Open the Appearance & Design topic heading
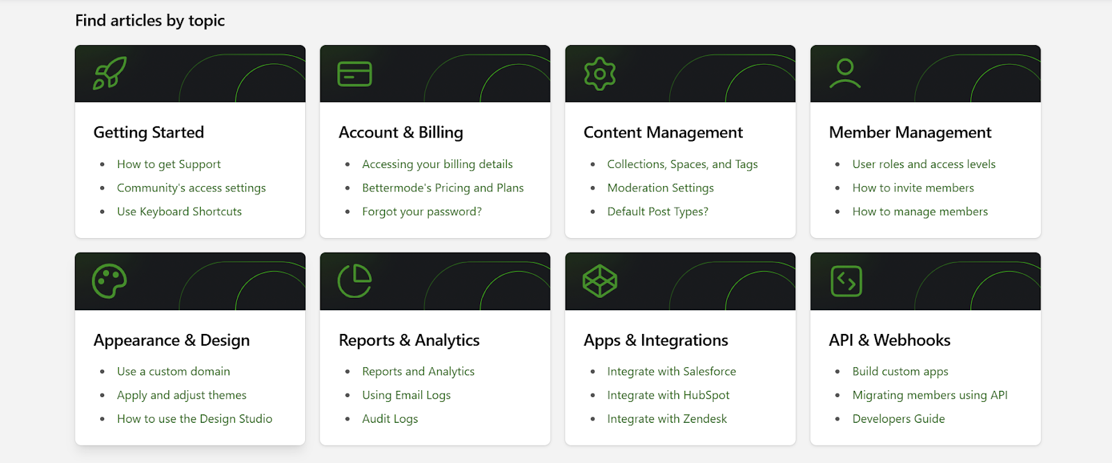 pyautogui.click(x=172, y=340)
